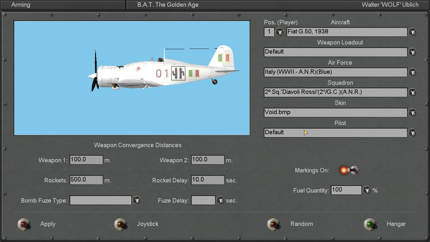Click the Bomb Fuze Type field

pos(101,200)
